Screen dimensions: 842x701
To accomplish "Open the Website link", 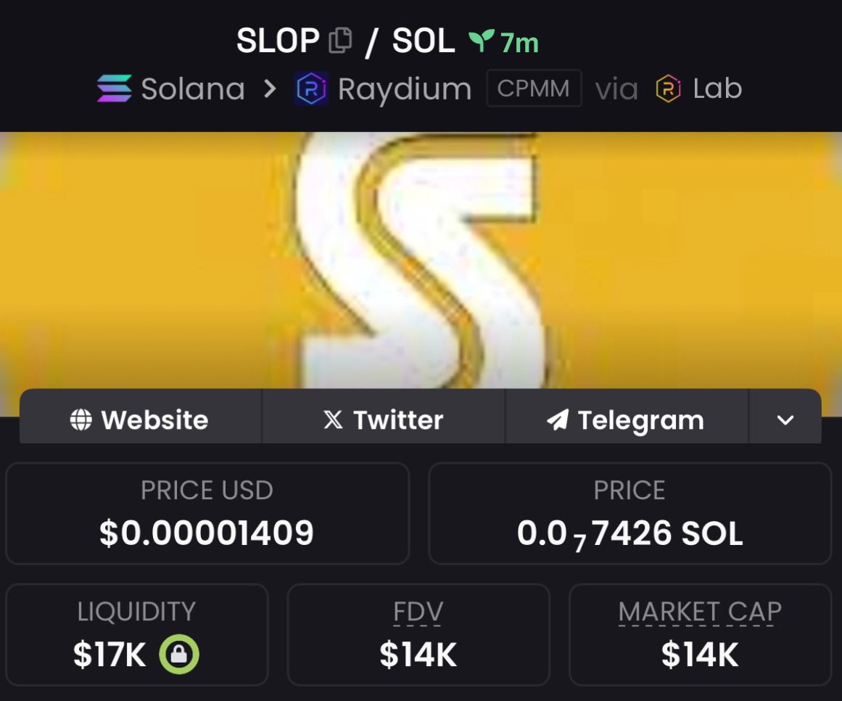I will 140,417.
